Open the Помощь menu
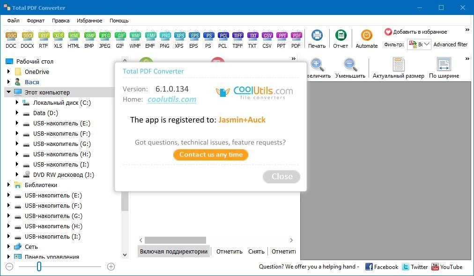Viewport: 474px width, 276px height. (x=119, y=21)
